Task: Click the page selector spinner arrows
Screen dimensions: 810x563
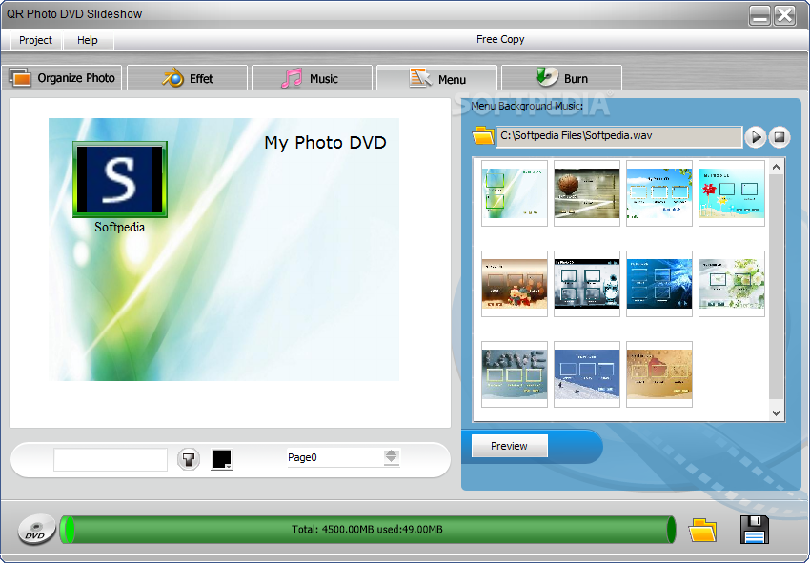Action: pos(391,456)
